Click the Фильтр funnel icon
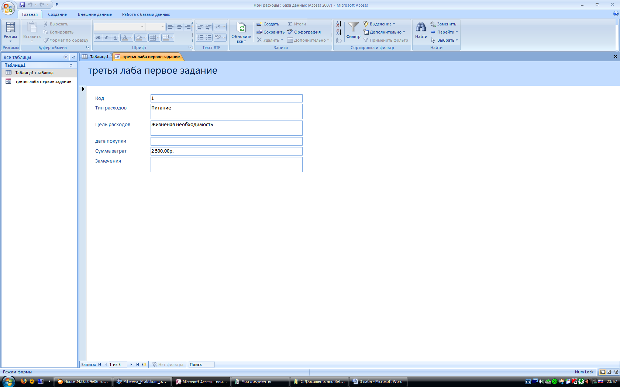Image resolution: width=620 pixels, height=387 pixels. click(353, 30)
